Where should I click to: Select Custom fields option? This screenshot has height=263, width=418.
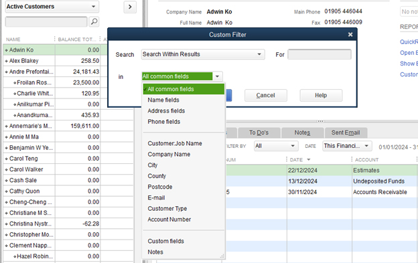coord(166,241)
